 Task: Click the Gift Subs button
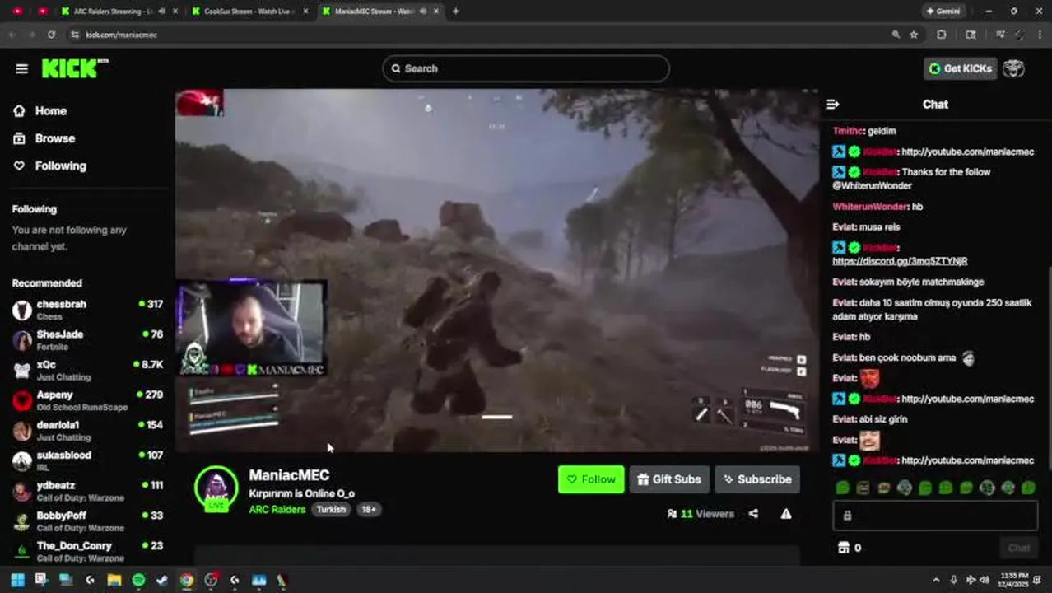tap(669, 479)
